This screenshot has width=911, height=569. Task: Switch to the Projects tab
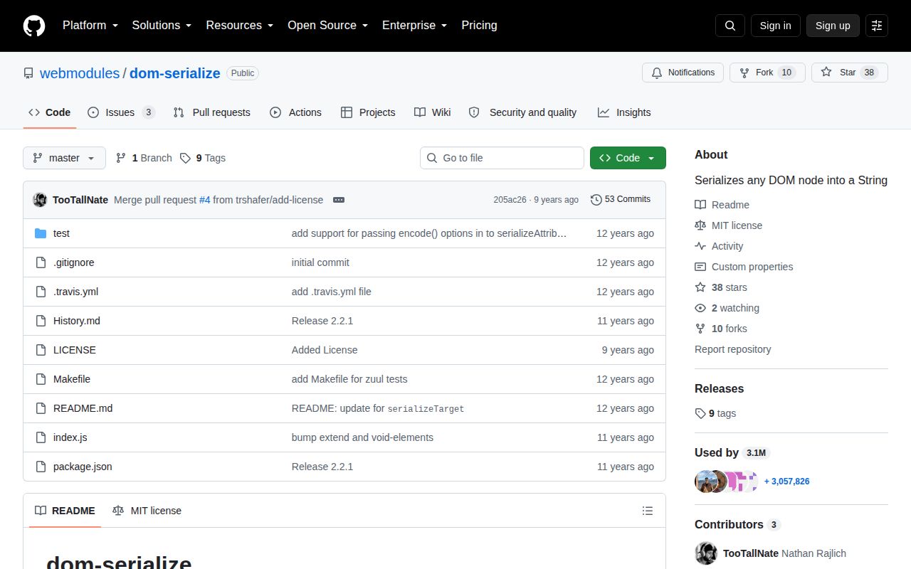tap(368, 112)
